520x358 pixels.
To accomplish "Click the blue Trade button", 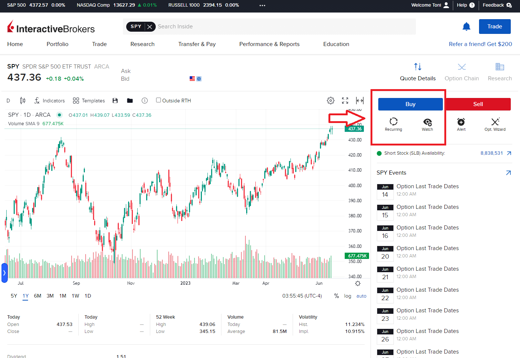I will point(495,27).
